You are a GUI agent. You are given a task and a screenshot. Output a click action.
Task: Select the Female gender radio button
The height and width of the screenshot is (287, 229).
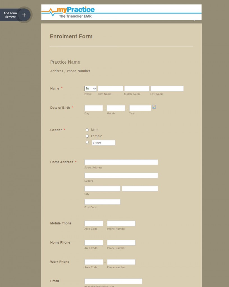pos(87,136)
